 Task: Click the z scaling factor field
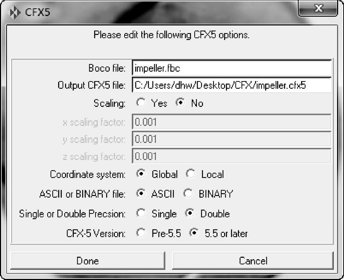(x=232, y=156)
